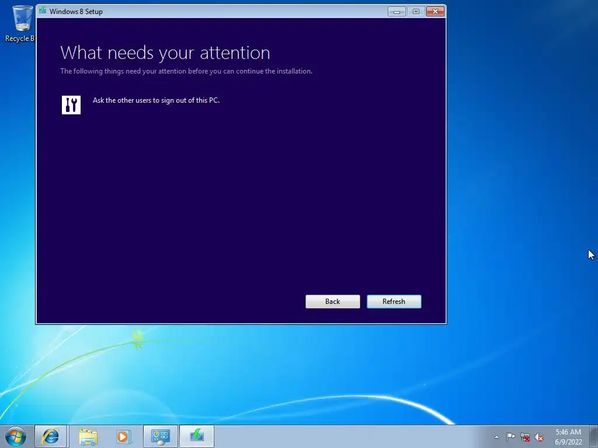
Task: Click the 'What needs your attention' heading
Action: click(165, 52)
